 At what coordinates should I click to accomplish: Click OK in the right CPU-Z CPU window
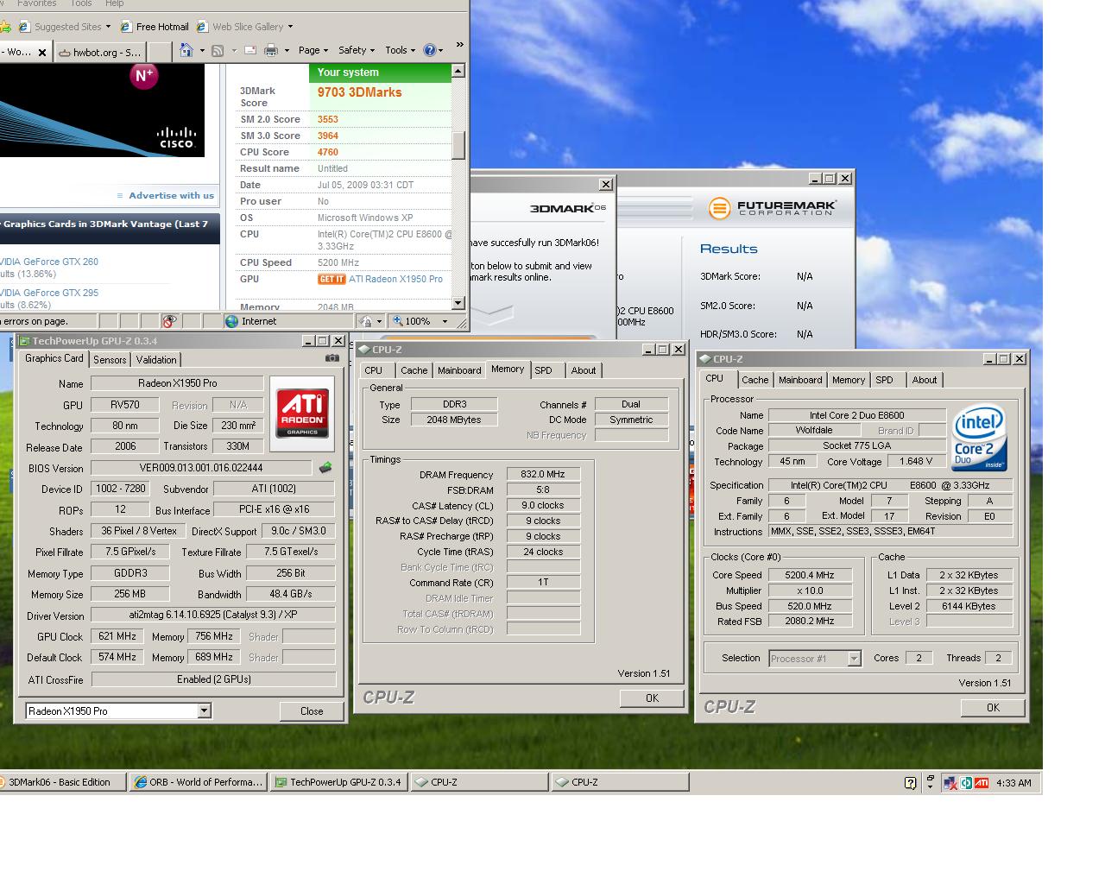993,707
